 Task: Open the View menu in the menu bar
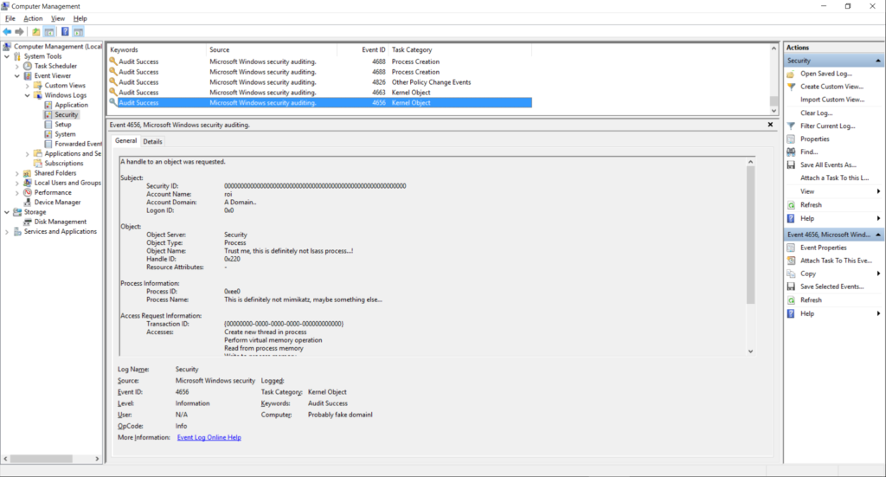(x=58, y=19)
